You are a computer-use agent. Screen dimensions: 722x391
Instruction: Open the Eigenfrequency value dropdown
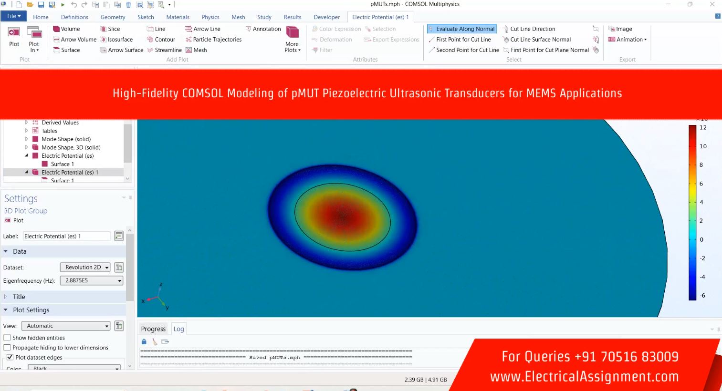coord(91,281)
